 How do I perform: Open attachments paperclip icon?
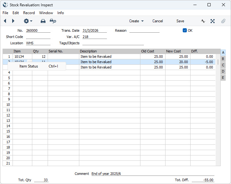(223, 21)
